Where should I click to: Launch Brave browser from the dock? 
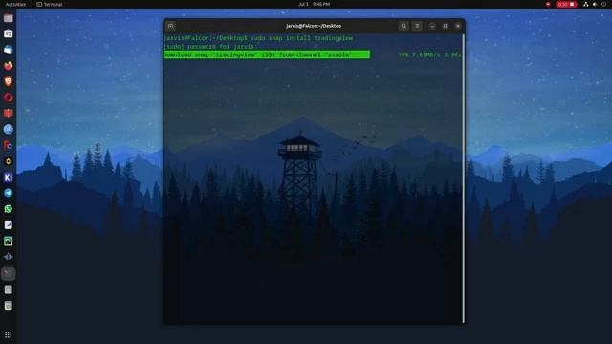(x=9, y=81)
